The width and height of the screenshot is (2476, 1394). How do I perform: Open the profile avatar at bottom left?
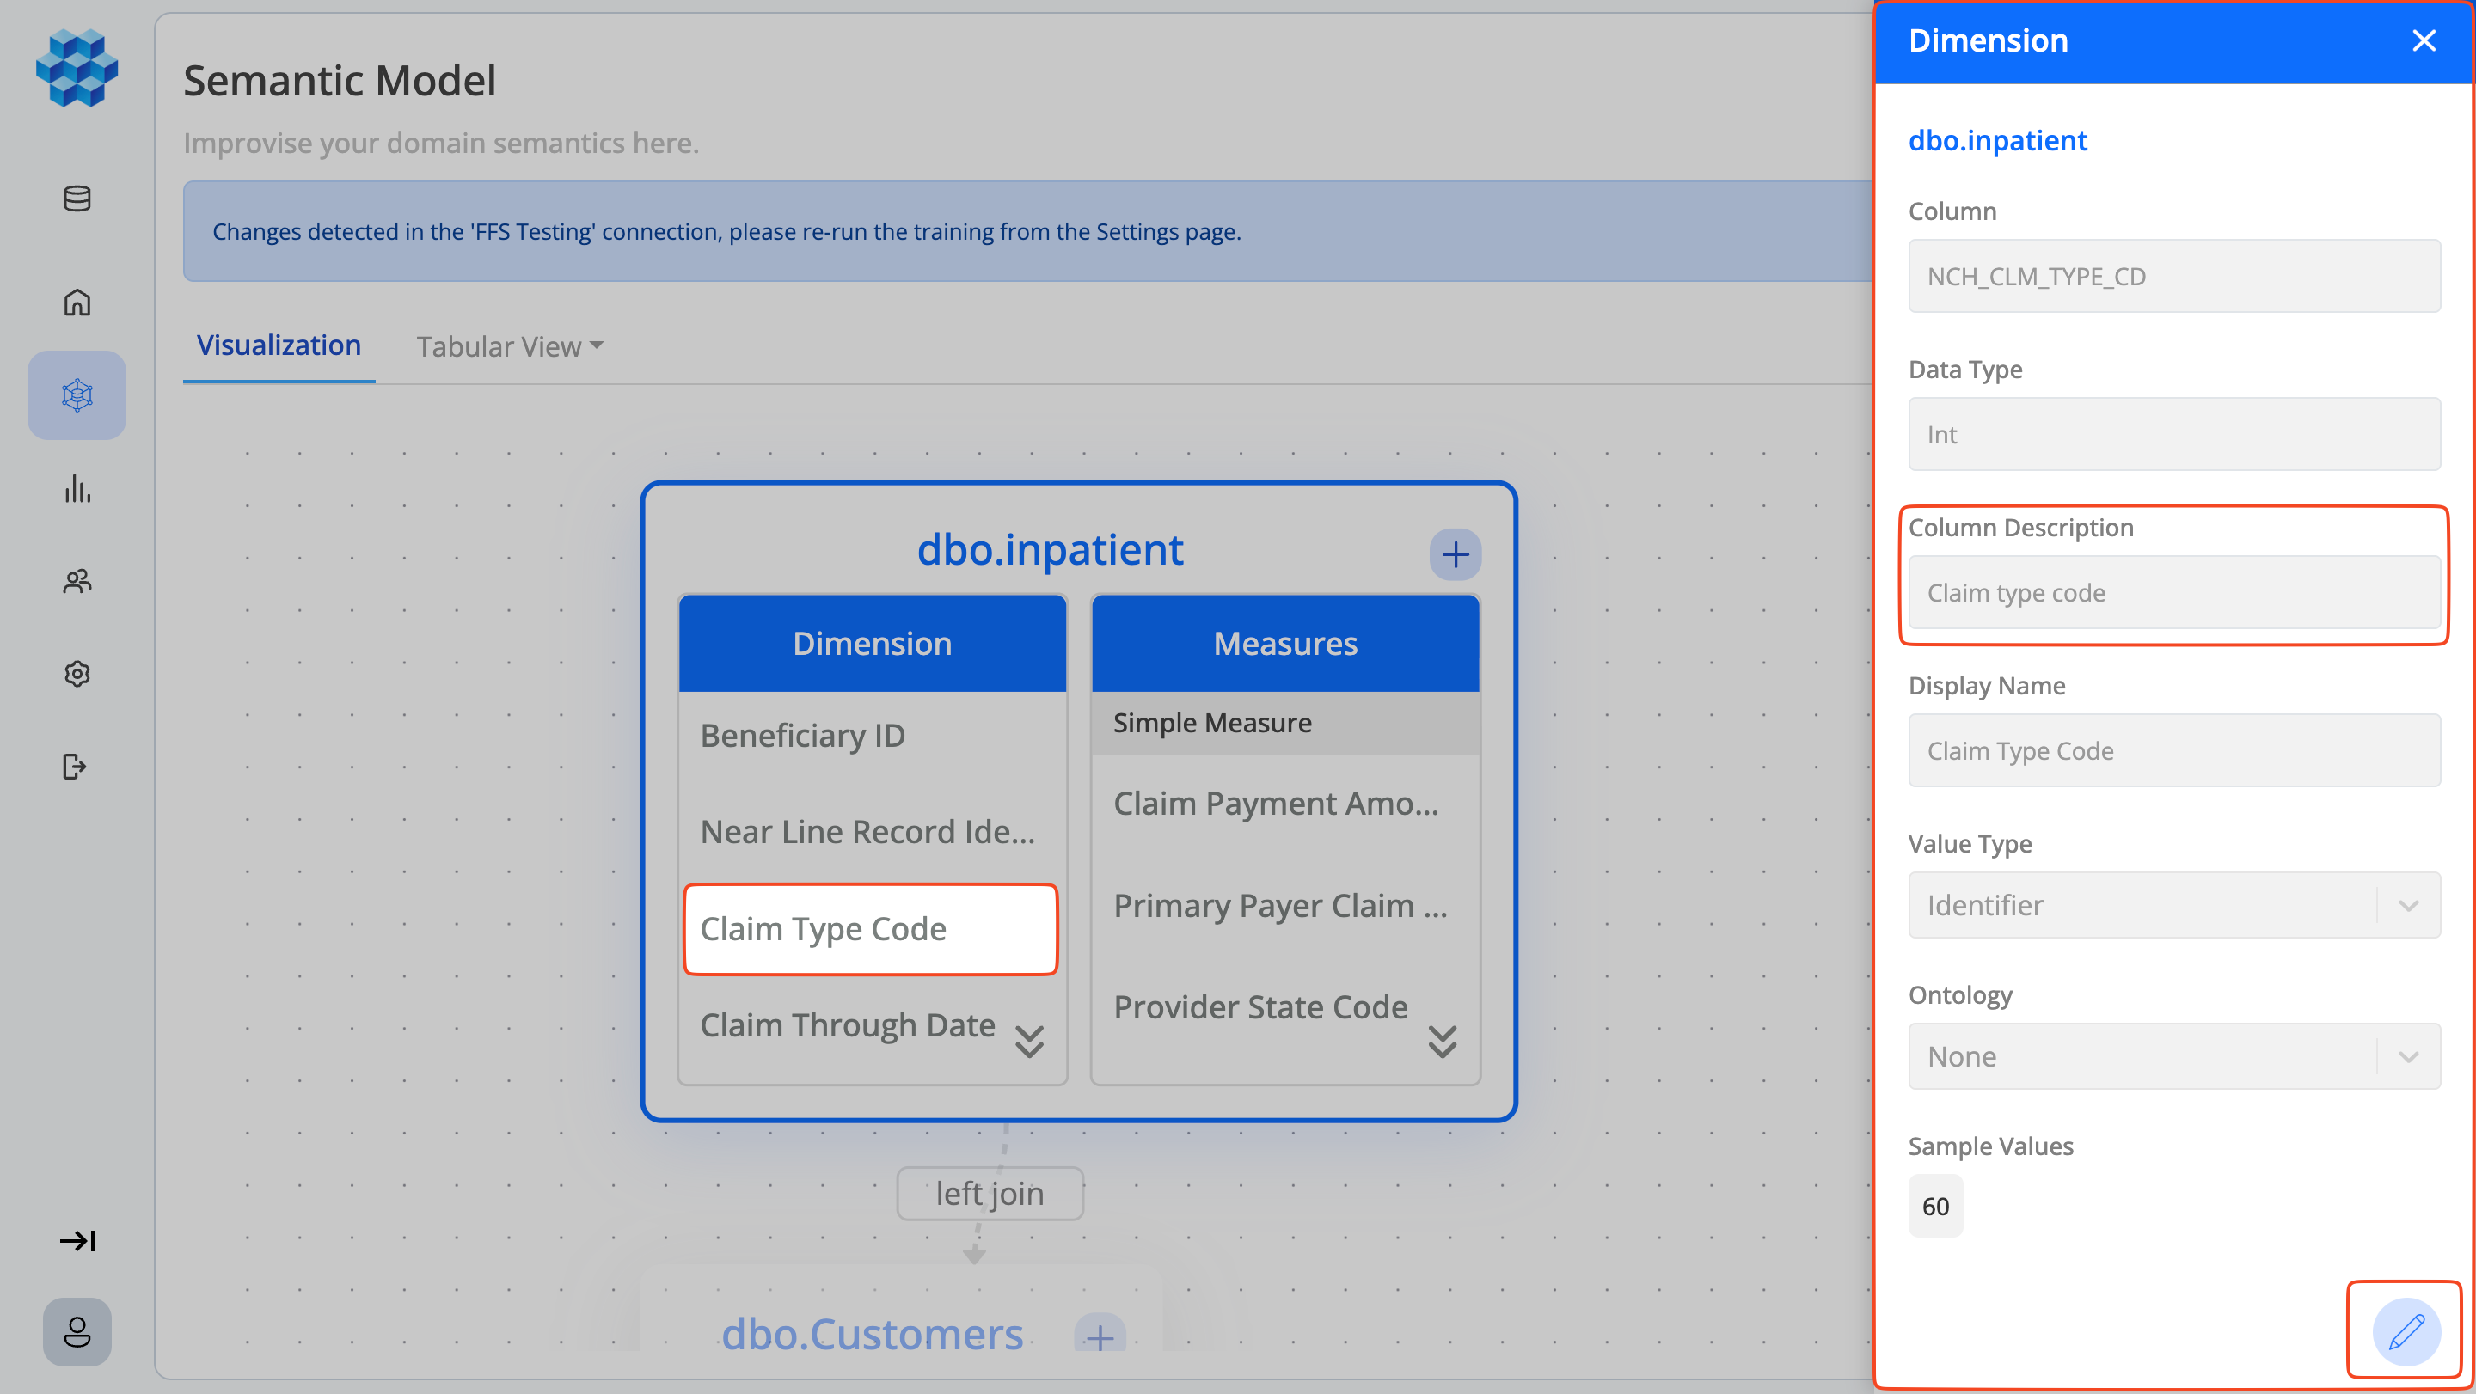point(77,1332)
